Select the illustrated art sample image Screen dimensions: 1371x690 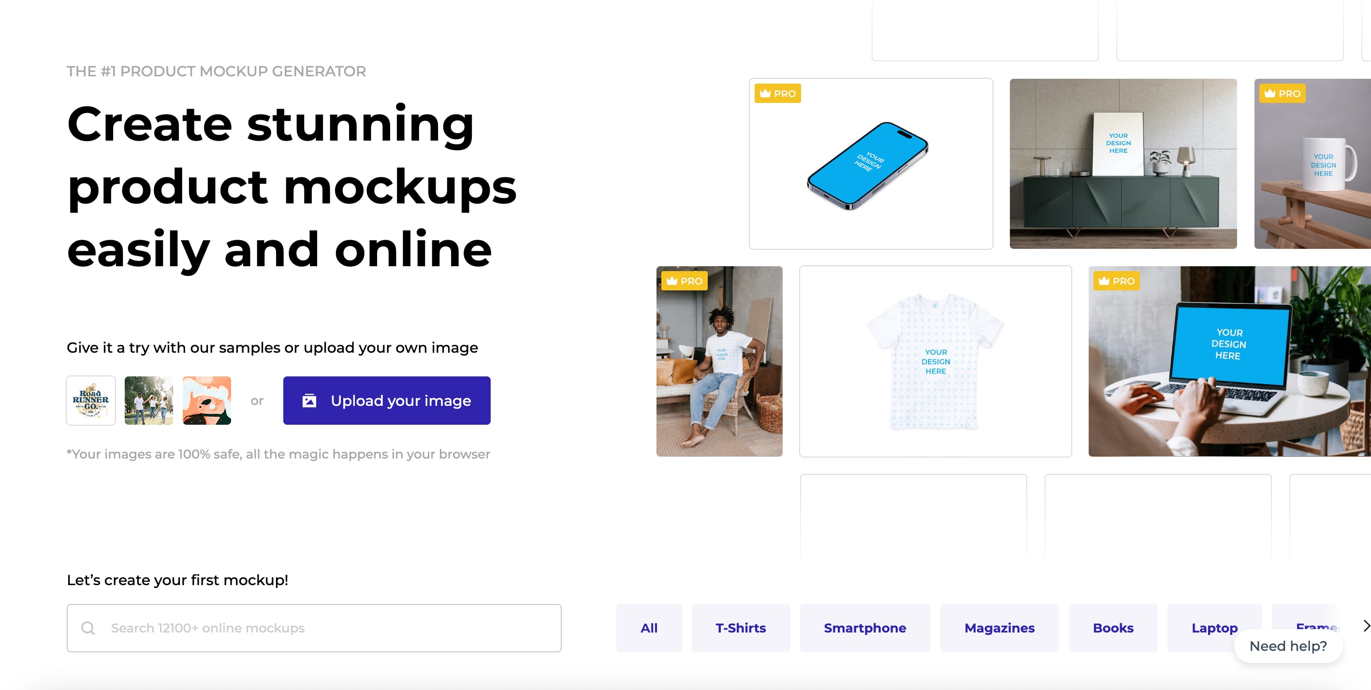[208, 400]
